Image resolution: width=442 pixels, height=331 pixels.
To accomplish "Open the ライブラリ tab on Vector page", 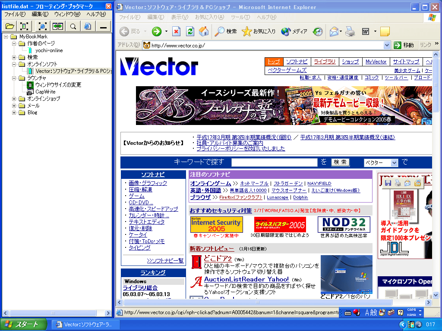I will (325, 61).
